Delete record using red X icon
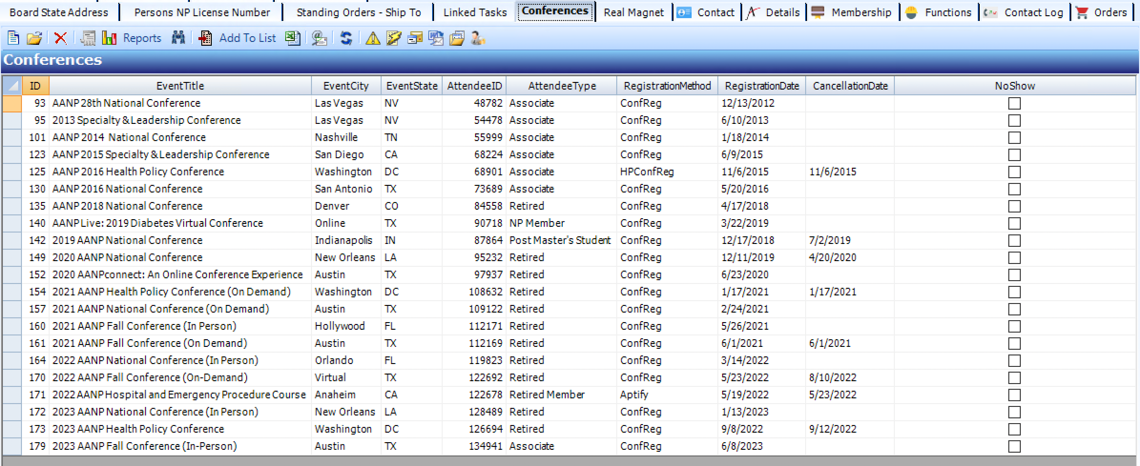Image resolution: width=1140 pixels, height=466 pixels. point(61,38)
